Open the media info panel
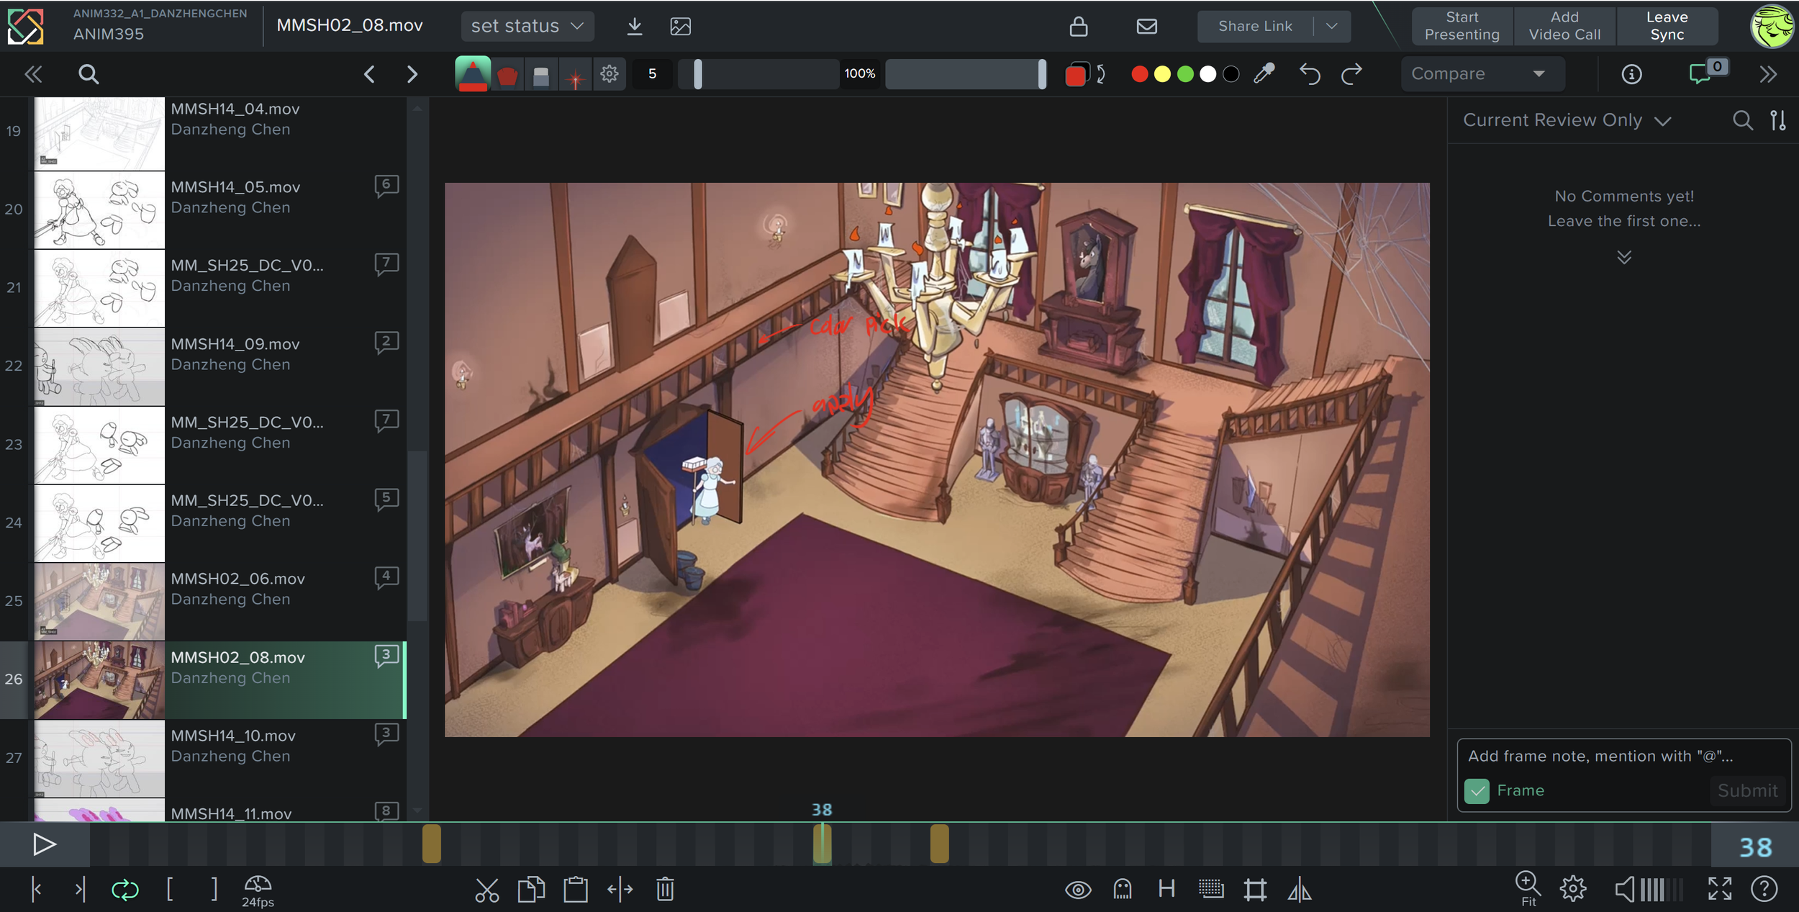Screen dimensions: 1799x912 [x=1631, y=74]
